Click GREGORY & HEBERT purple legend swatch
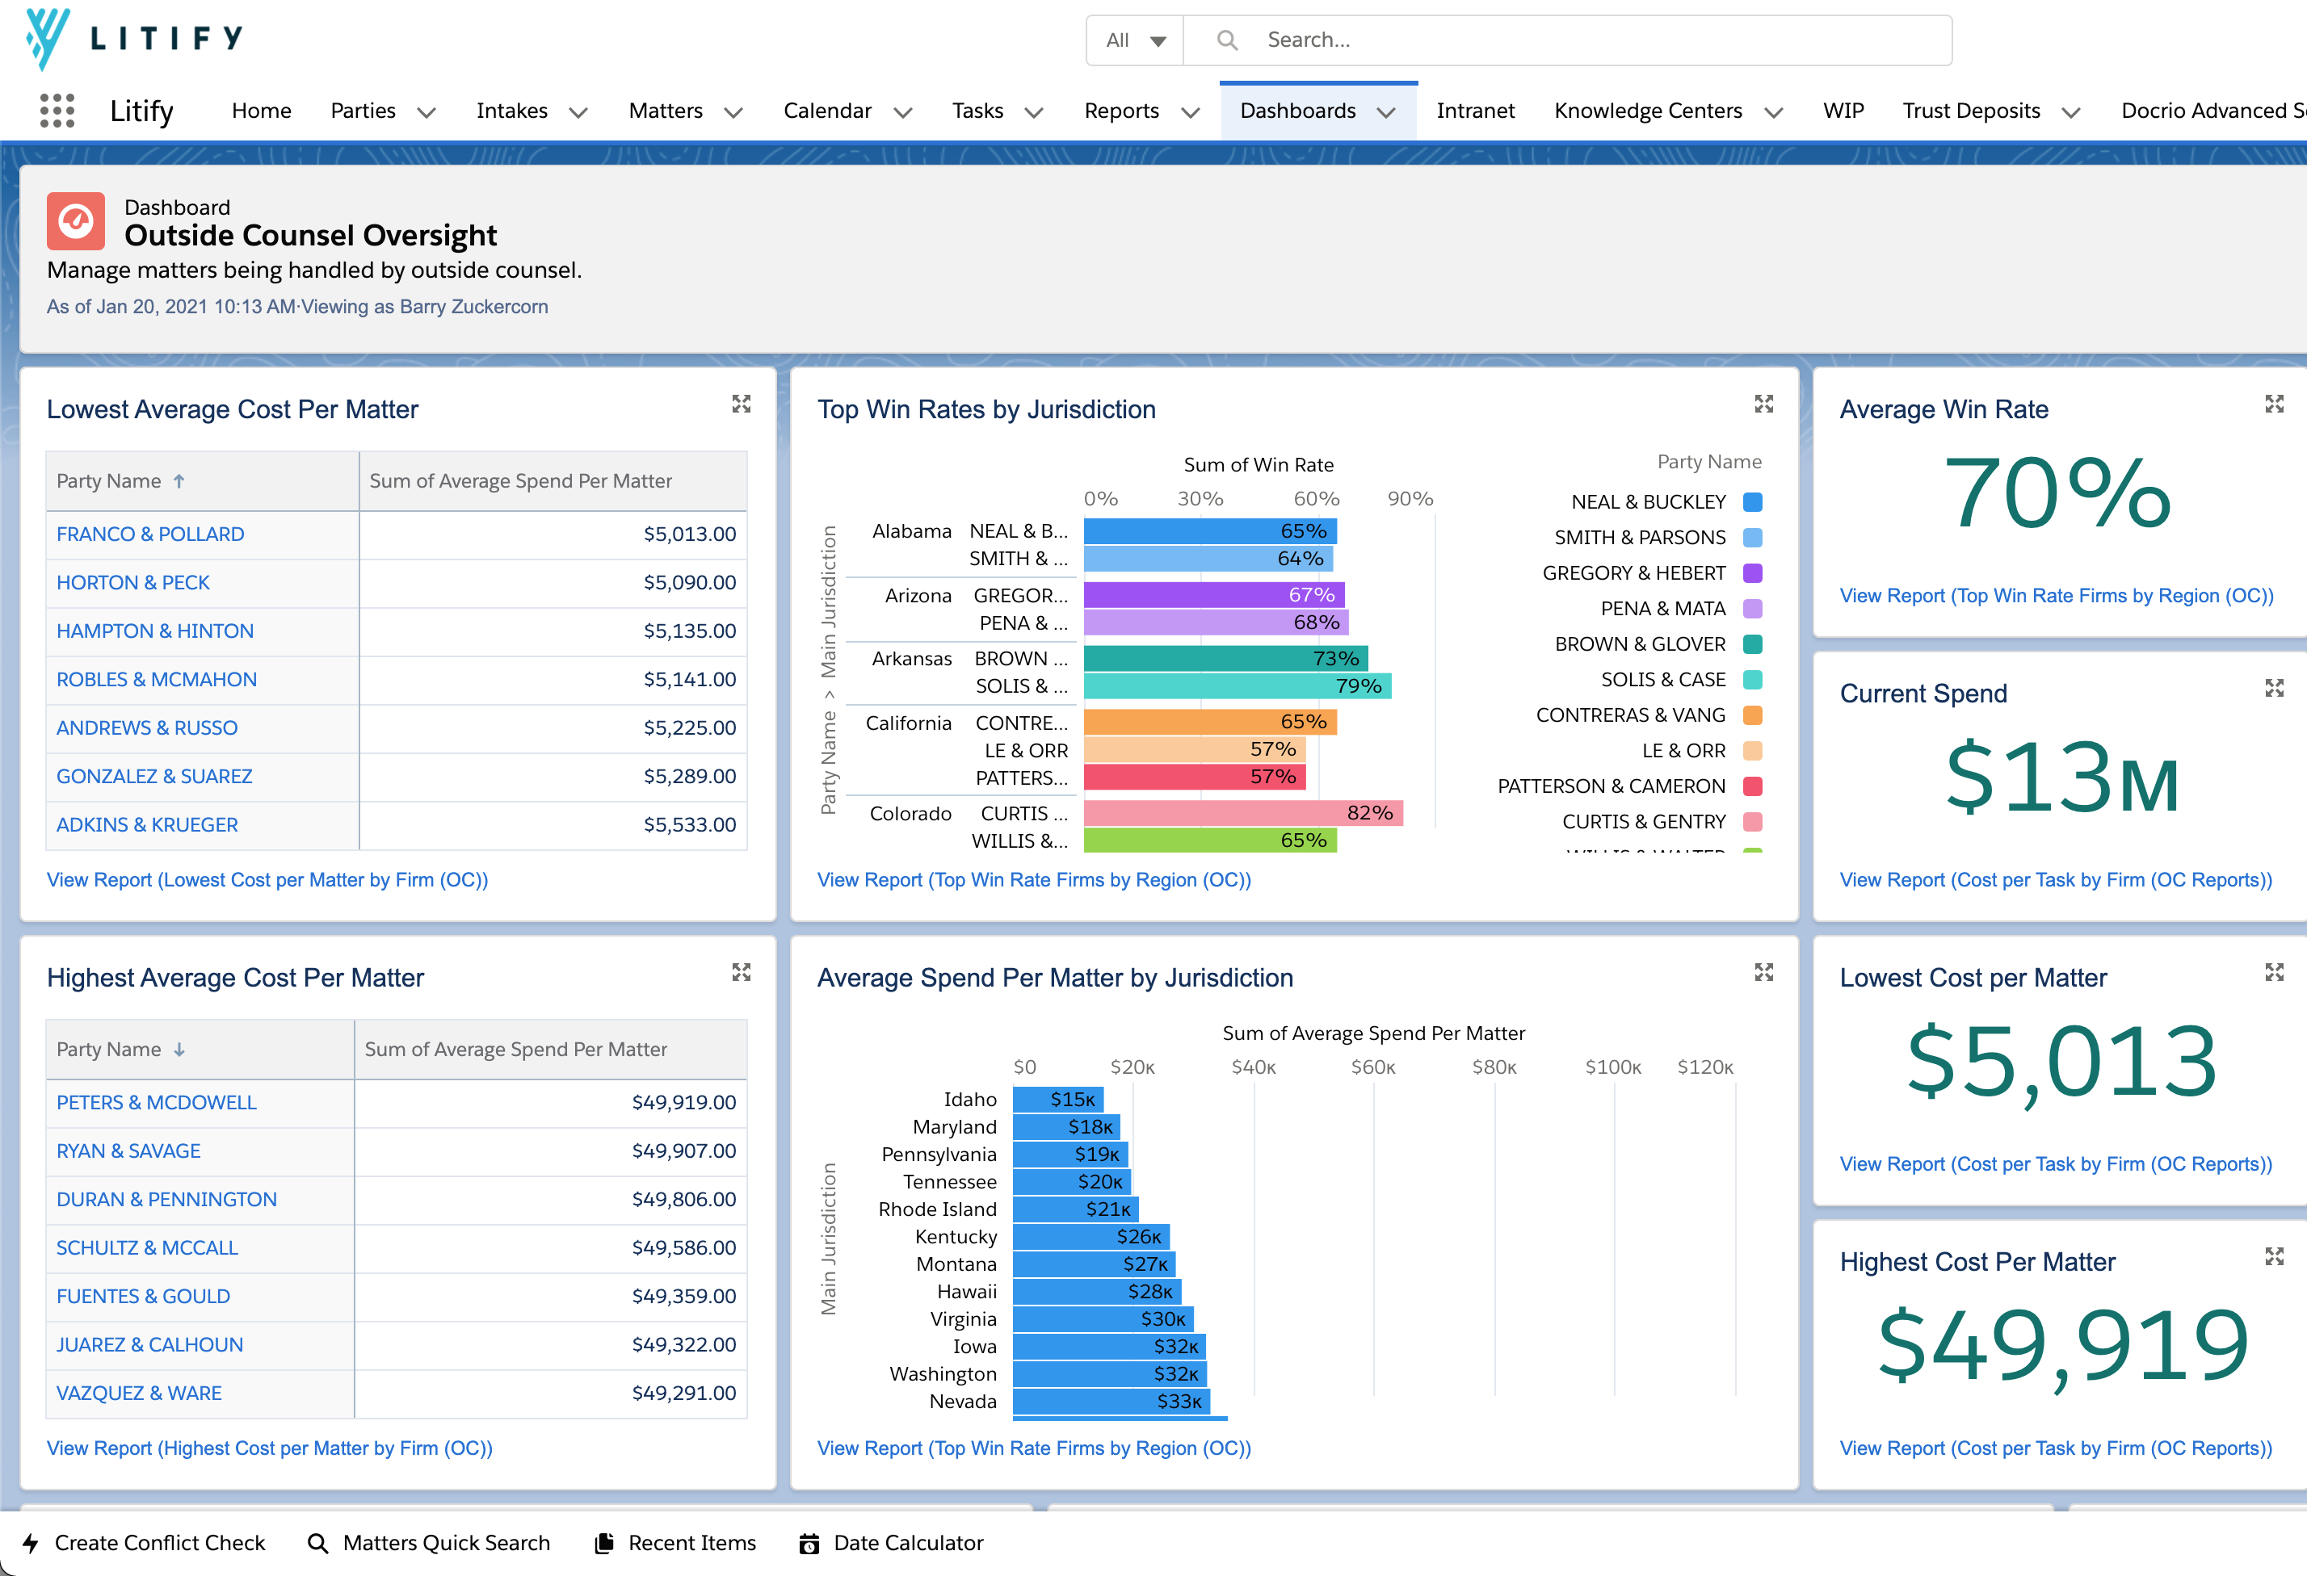The image size is (2307, 1576). [1753, 573]
